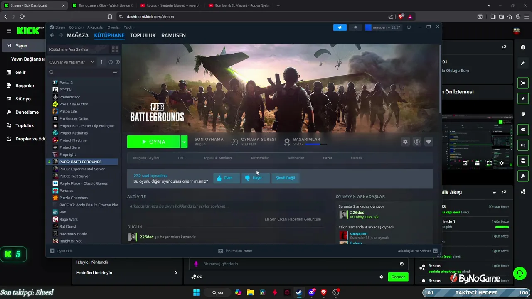Open Kick chat settings gear
This screenshot has width=532, height=299.
coord(381,277)
